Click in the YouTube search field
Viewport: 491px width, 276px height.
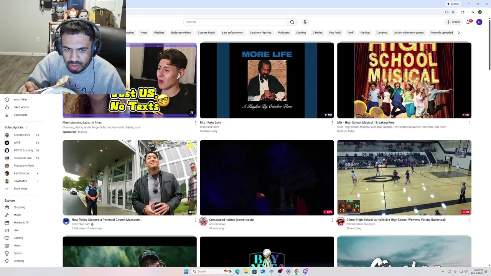pos(235,22)
